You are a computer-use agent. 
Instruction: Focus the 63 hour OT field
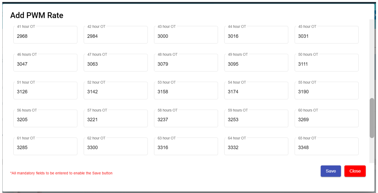186,147
